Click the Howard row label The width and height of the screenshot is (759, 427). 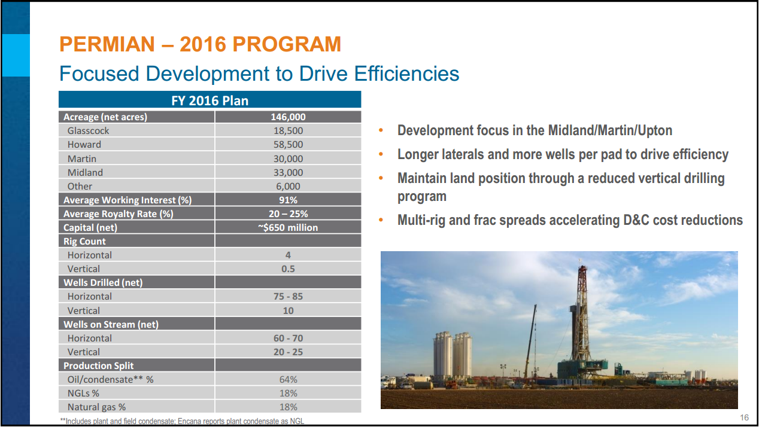click(84, 144)
